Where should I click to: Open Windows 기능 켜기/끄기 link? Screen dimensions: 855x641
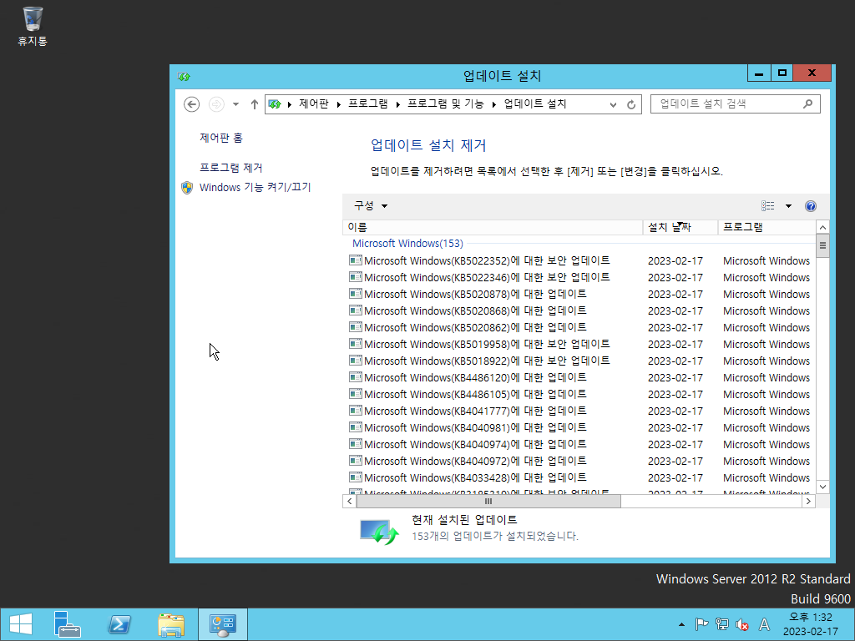[255, 188]
